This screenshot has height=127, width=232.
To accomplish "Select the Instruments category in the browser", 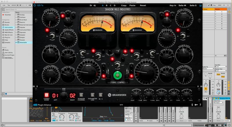I will (x=8, y=27).
